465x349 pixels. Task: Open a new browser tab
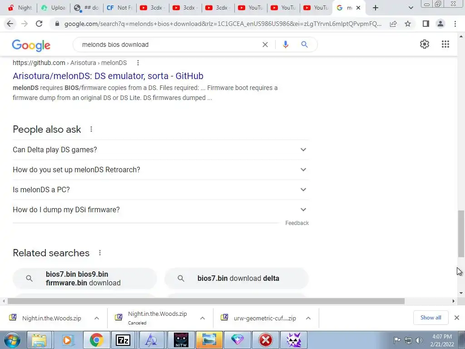376,8
